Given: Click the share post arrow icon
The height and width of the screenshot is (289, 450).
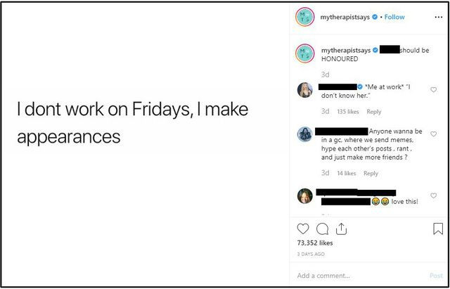Looking at the screenshot, I should tap(342, 229).
